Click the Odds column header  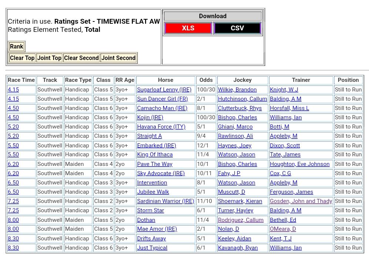point(206,80)
